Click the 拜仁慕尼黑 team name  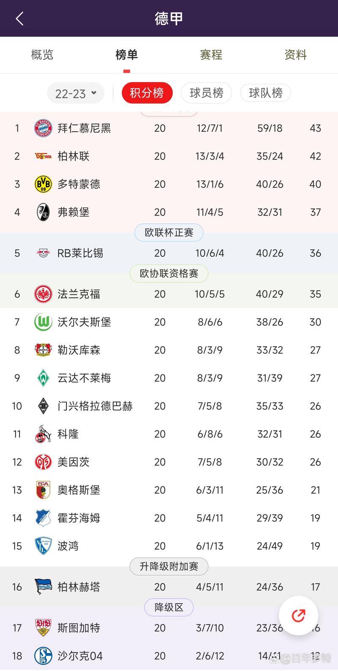point(85,128)
